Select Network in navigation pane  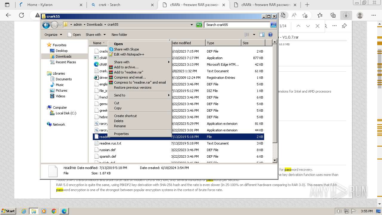coord(59,125)
